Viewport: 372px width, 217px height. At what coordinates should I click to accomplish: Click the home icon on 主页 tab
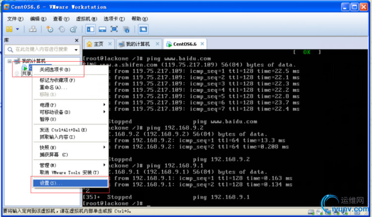coord(89,44)
